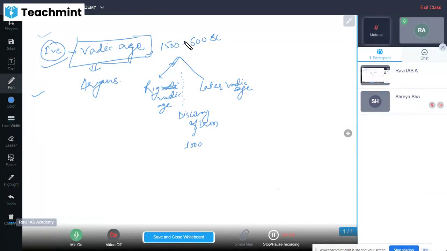Open the Color picker
The image size is (447, 251).
coord(11,103)
